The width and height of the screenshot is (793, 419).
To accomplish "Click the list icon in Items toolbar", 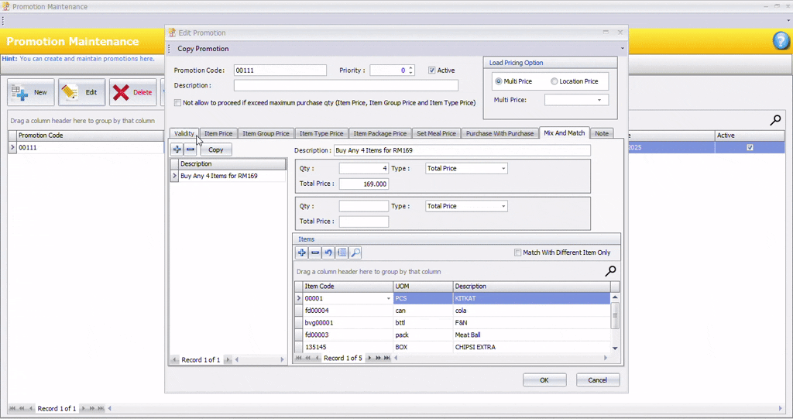I will point(342,253).
